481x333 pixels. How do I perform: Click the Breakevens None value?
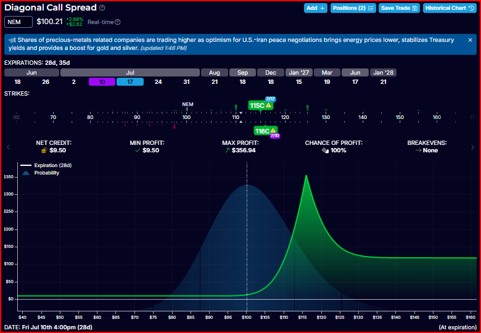pyautogui.click(x=430, y=150)
